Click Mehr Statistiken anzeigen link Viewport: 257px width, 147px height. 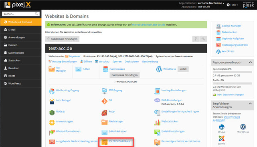[230, 95]
